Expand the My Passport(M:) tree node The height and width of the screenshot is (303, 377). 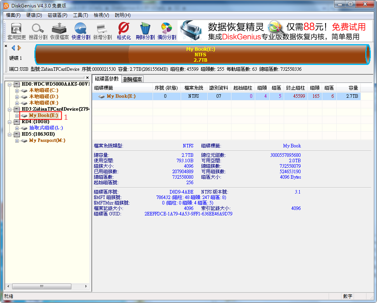tap(17, 141)
